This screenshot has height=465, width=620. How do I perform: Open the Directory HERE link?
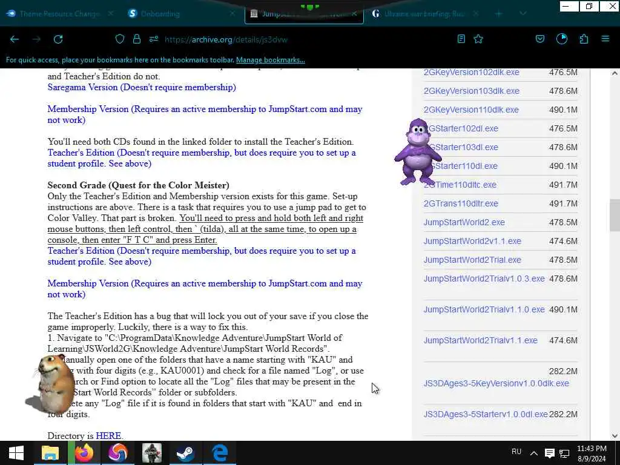point(108,436)
